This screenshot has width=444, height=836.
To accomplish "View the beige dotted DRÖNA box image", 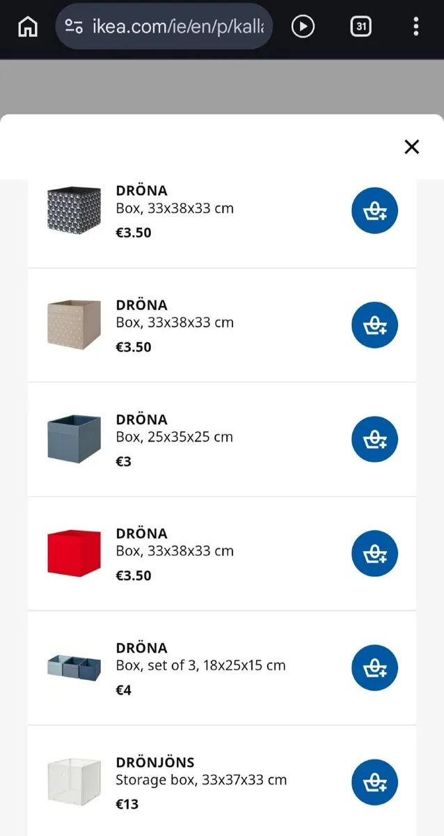I will point(74,325).
